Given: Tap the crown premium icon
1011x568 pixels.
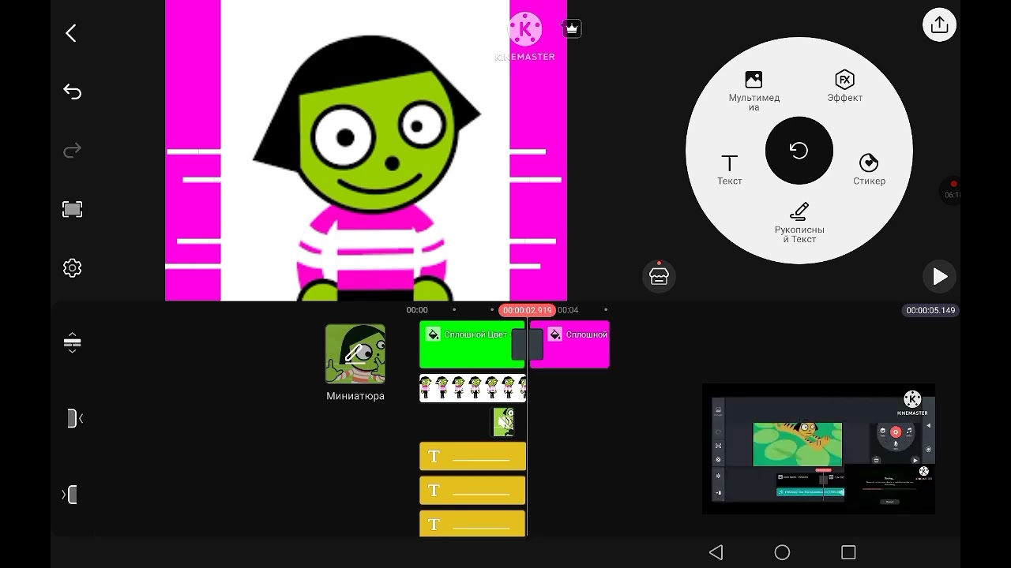Looking at the screenshot, I should (x=572, y=28).
